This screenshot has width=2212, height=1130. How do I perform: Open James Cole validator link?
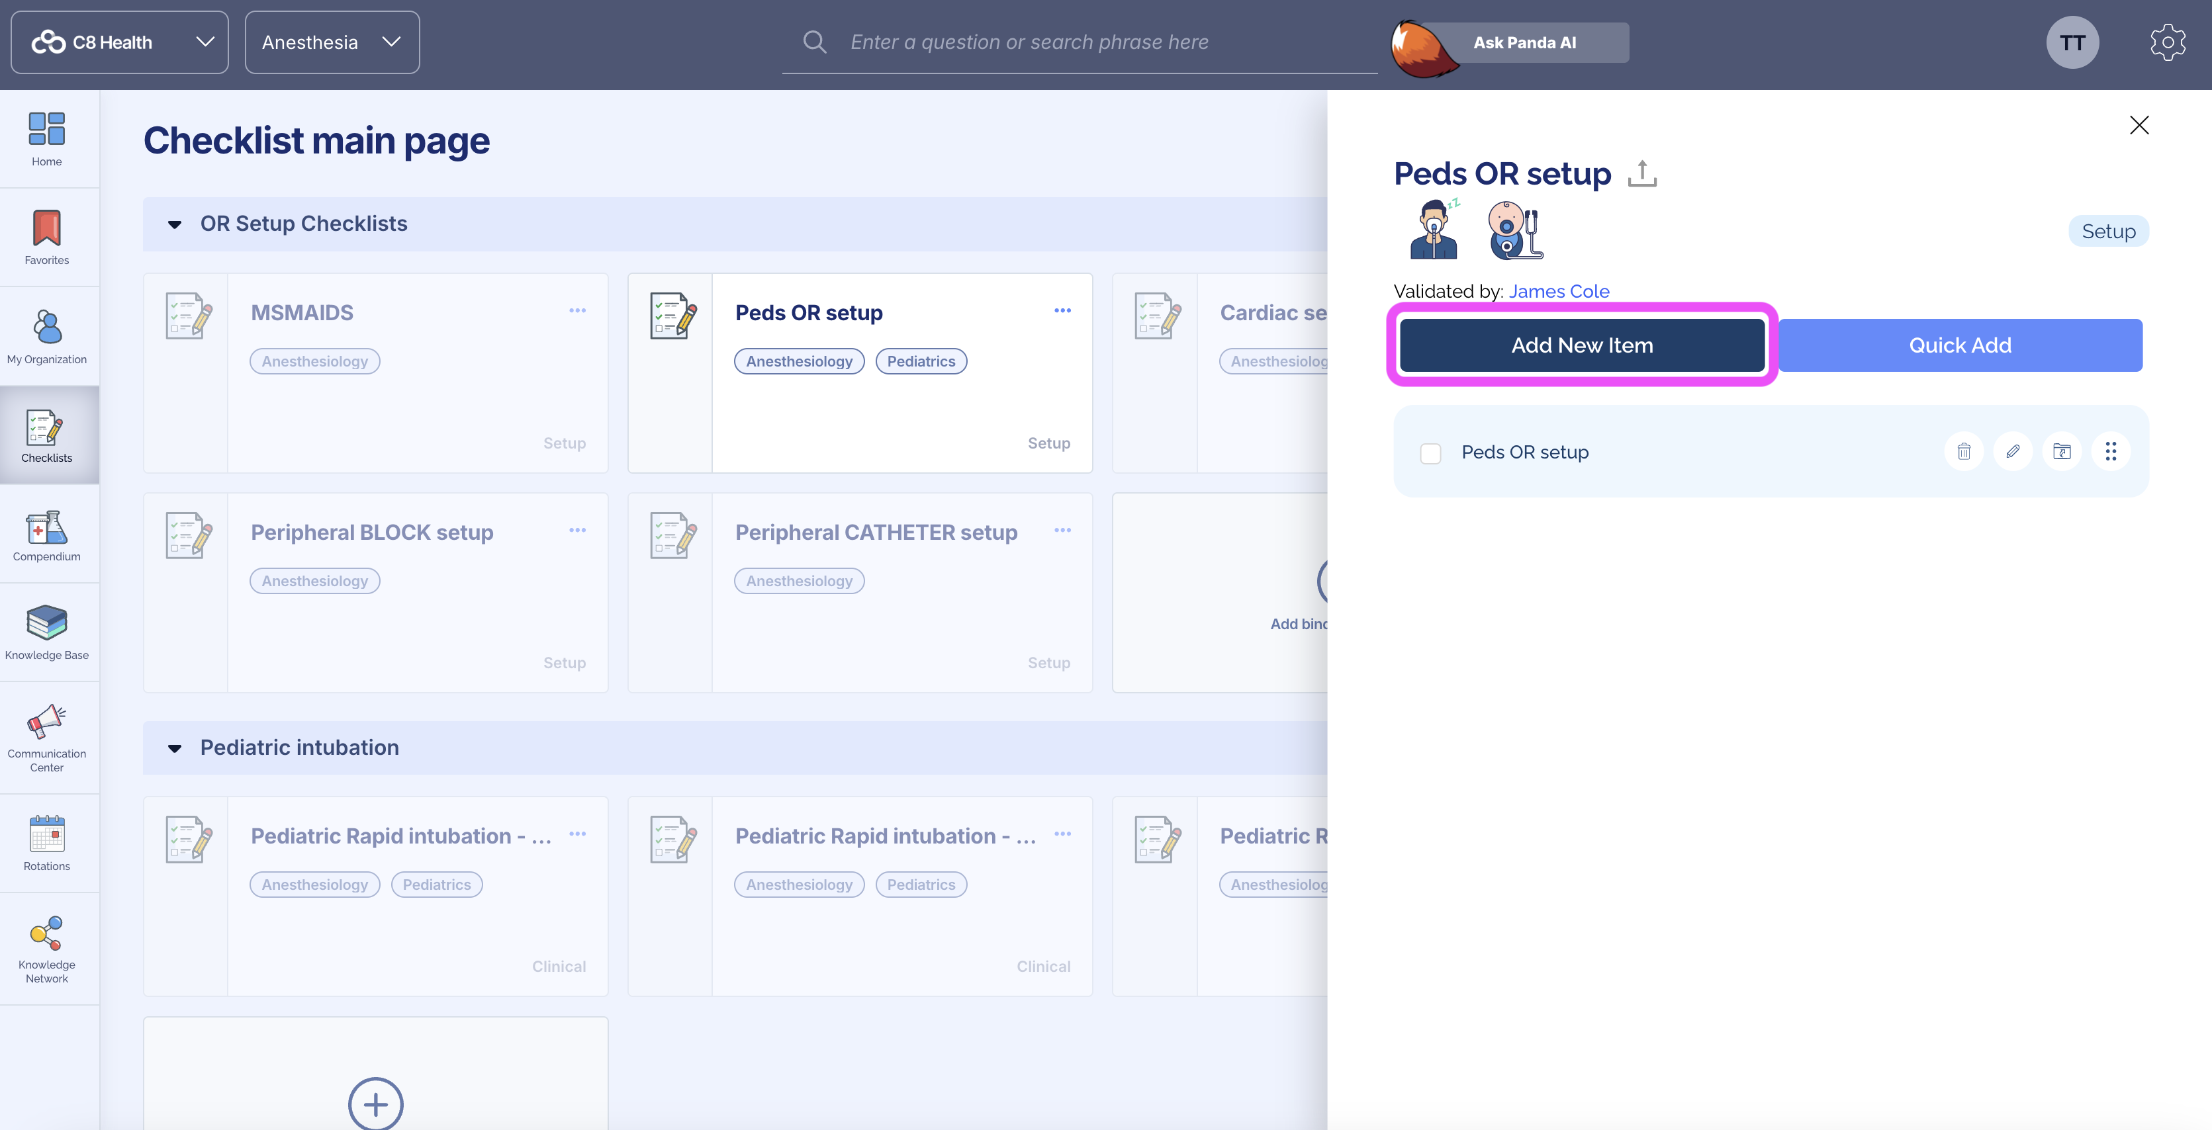1559,291
